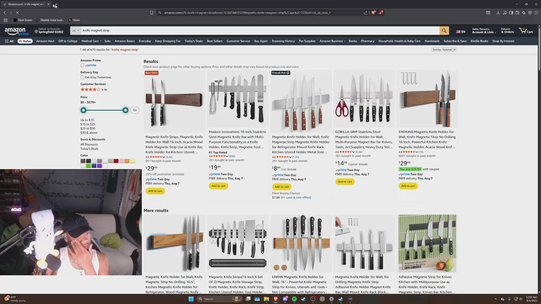Go to Today's Deals nav item

tap(194, 41)
